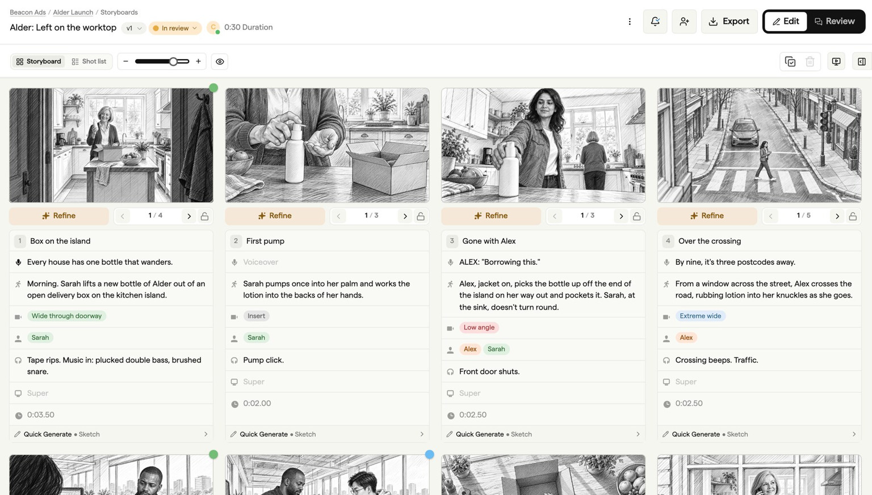Click the zoom in plus icon
872x495 pixels.
pyautogui.click(x=198, y=61)
